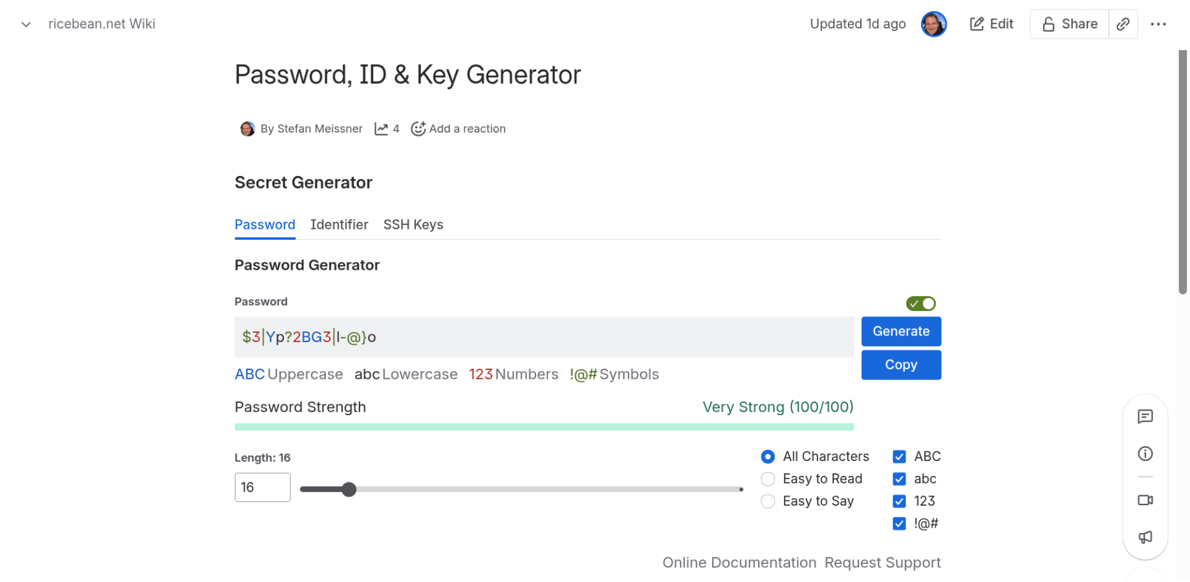The height and width of the screenshot is (582, 1190).
Task: Toggle the green password visibility switch
Action: [x=920, y=303]
